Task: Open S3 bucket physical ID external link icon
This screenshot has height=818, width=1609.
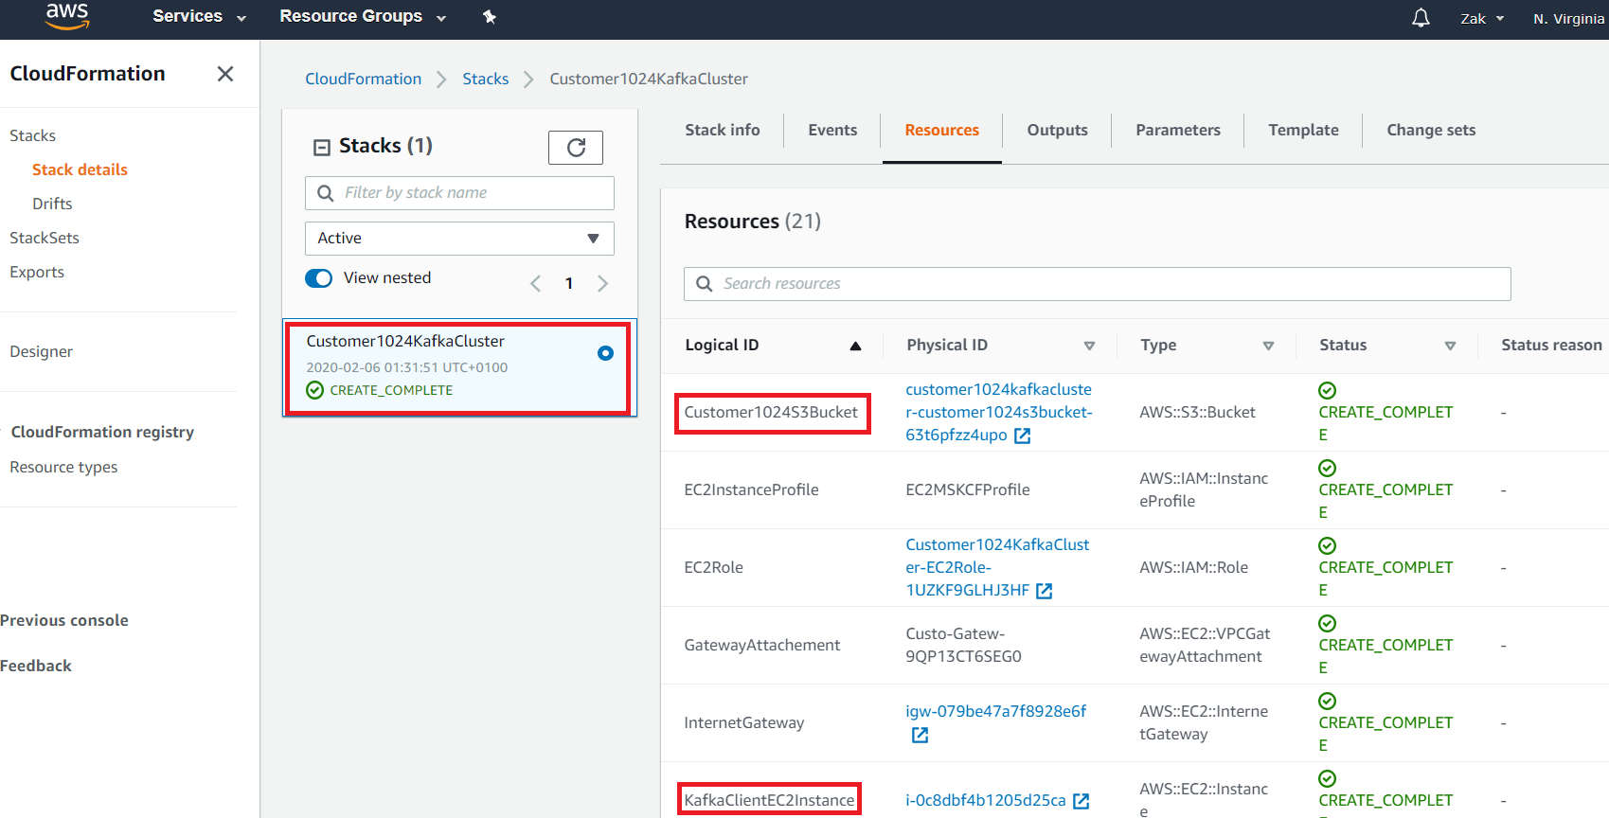Action: pos(1023,436)
